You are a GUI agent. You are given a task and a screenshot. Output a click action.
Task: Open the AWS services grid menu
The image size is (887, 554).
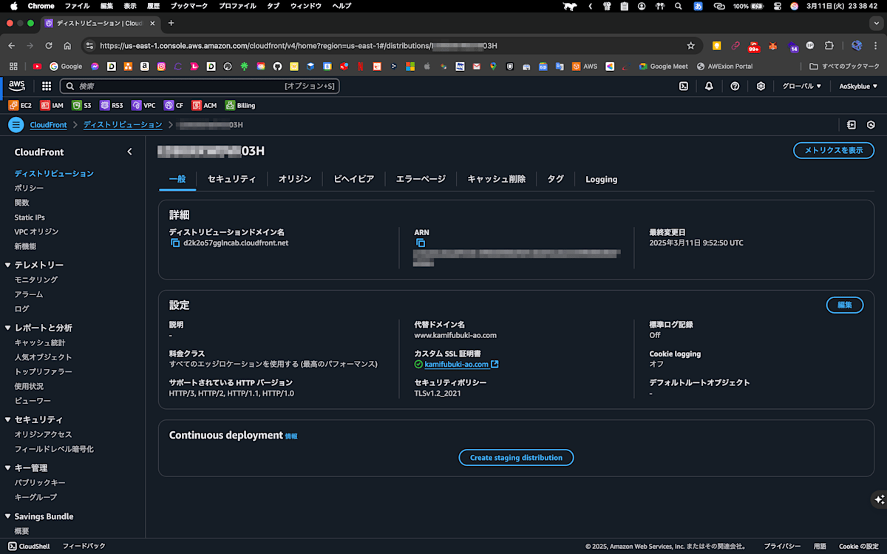tap(47, 86)
